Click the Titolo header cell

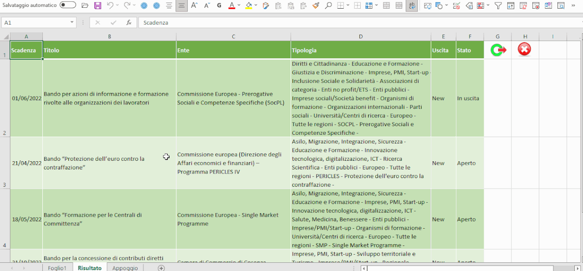pos(109,50)
